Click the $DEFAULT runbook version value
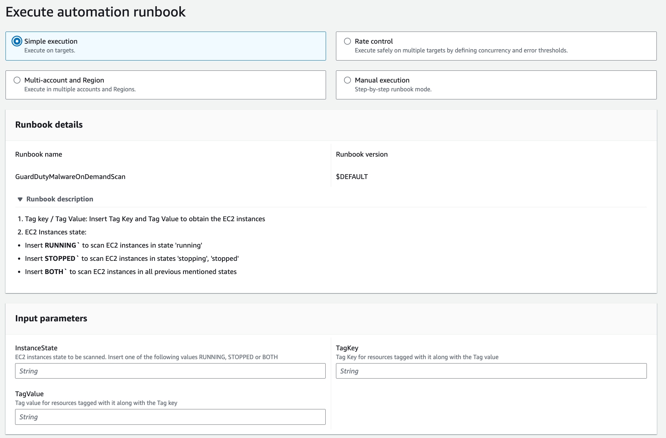The height and width of the screenshot is (438, 666). pos(352,176)
